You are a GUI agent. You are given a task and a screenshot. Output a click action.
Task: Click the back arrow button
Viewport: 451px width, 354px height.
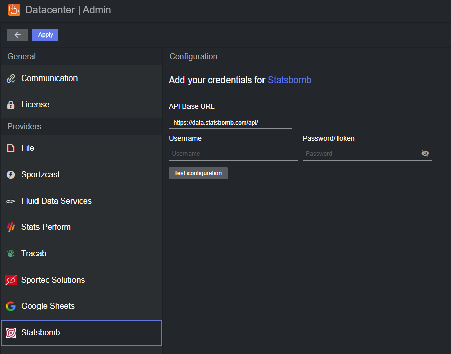[x=18, y=35]
